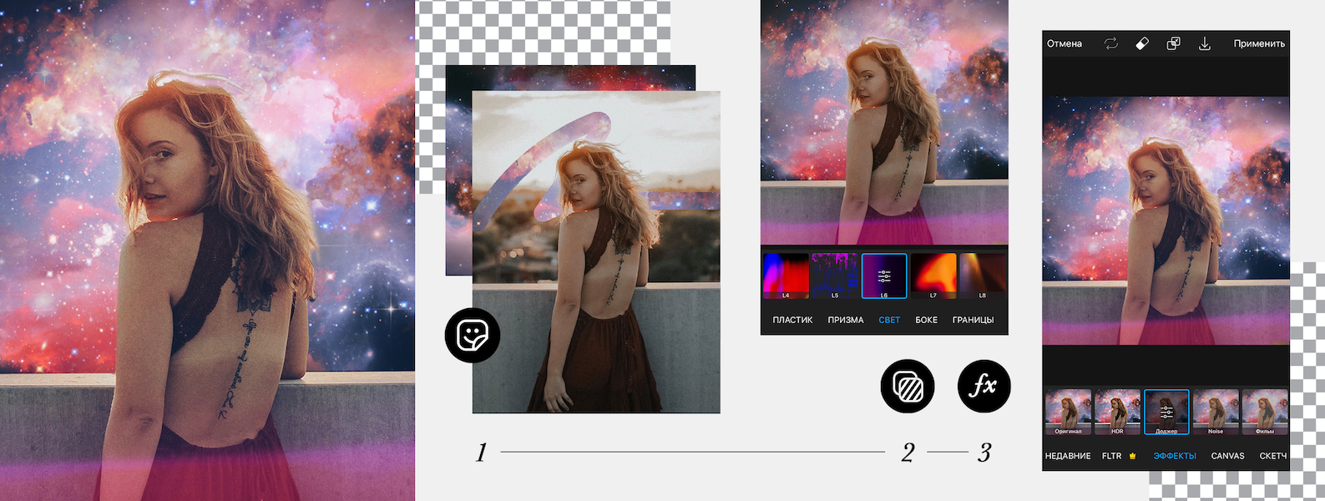Open adjustment sliders on the L6 mask
Viewport: 1325px width, 501px height.
pyautogui.click(x=884, y=275)
